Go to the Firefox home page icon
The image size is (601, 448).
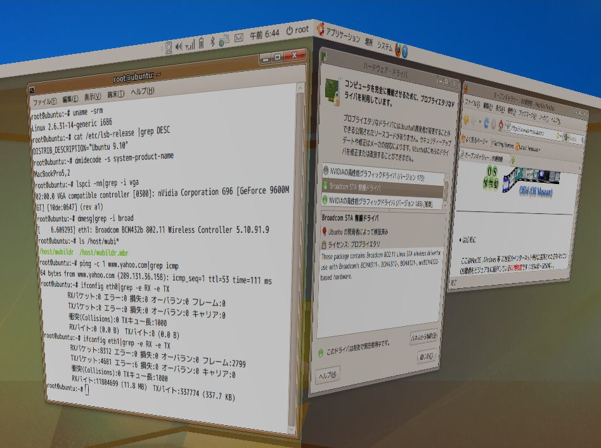(501, 125)
